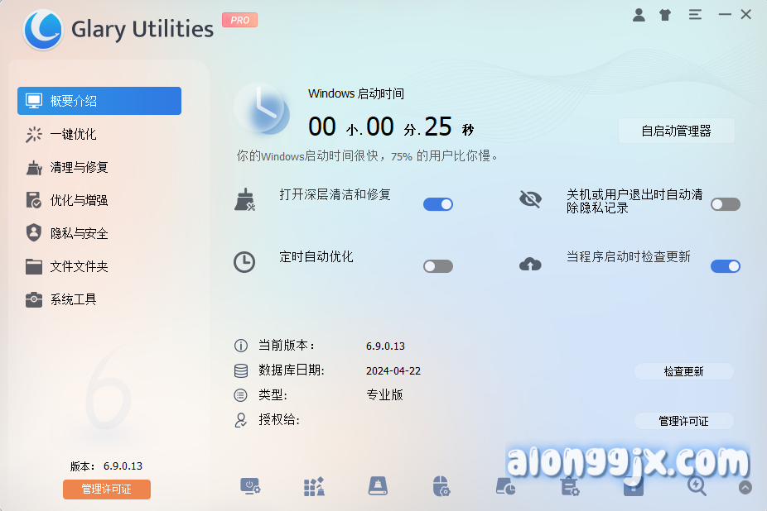This screenshot has height=511, width=767.
Task: Enable the 定时自动优化 toggle
Action: tap(438, 266)
